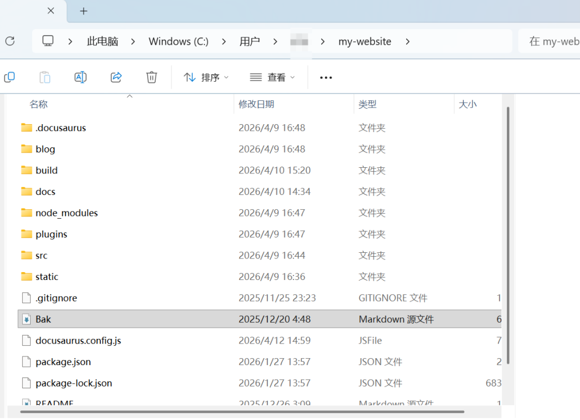Image resolution: width=580 pixels, height=420 pixels.
Task: Click the share arrow icon
Action: [116, 77]
